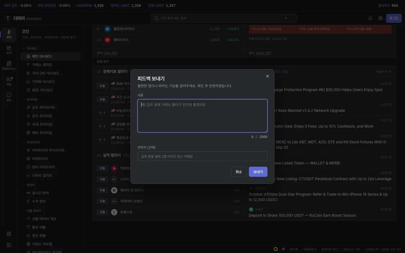
Task: Click the 로그인 button
Action: coord(394,18)
